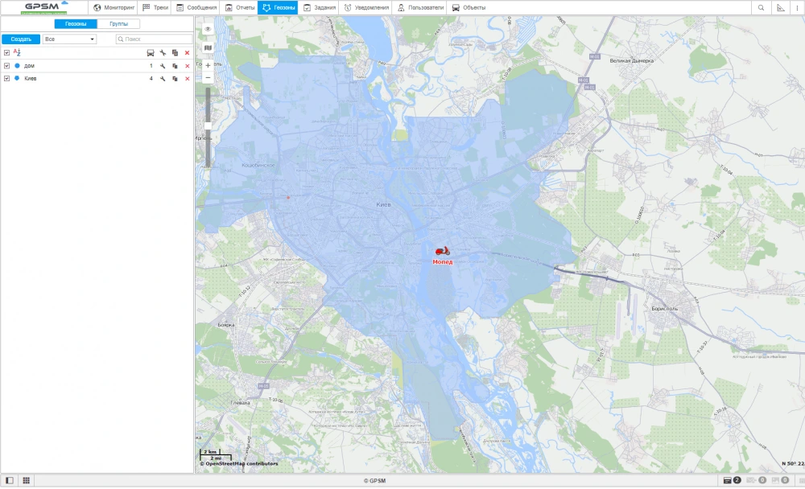Delete the дом geozone with red X
805x489 pixels.
coord(187,66)
